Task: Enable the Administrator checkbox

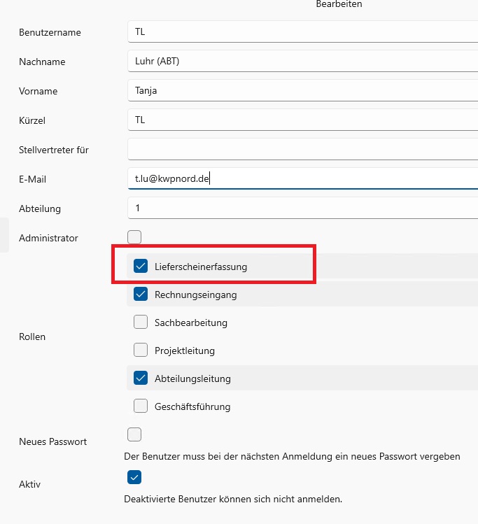Action: pyautogui.click(x=134, y=237)
